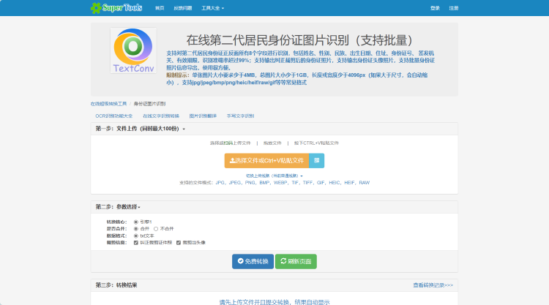Viewport: 549px width, 305px height.
Task: Select the 不合并 radio option
Action: (156, 228)
